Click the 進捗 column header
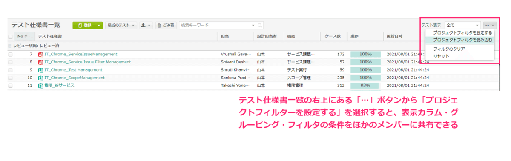 (365, 36)
